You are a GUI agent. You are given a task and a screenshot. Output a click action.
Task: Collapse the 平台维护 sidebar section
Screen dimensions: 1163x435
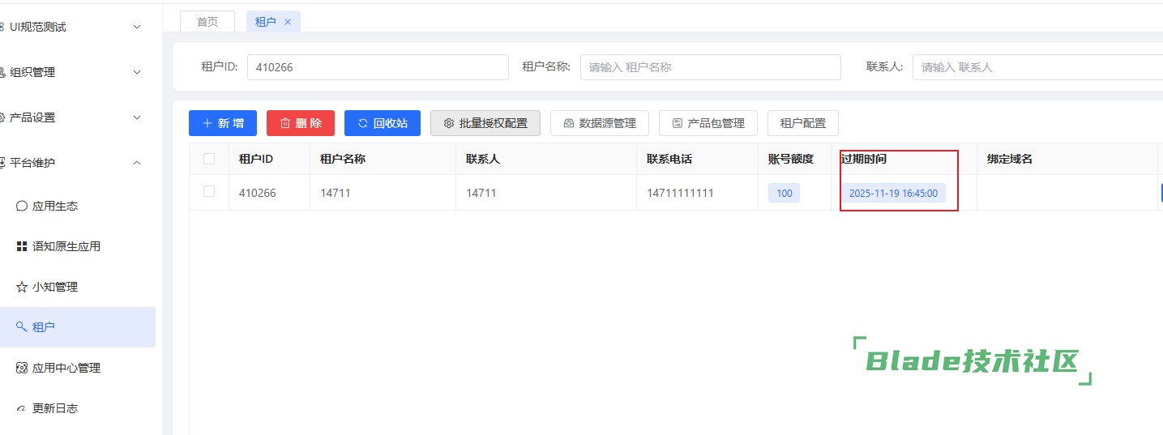click(137, 163)
